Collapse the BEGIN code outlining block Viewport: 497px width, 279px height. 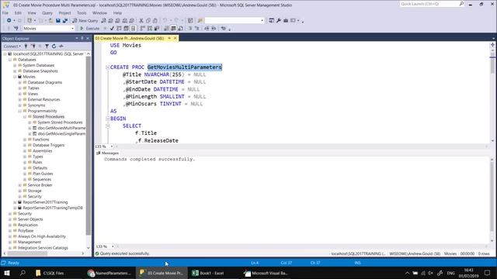107,119
